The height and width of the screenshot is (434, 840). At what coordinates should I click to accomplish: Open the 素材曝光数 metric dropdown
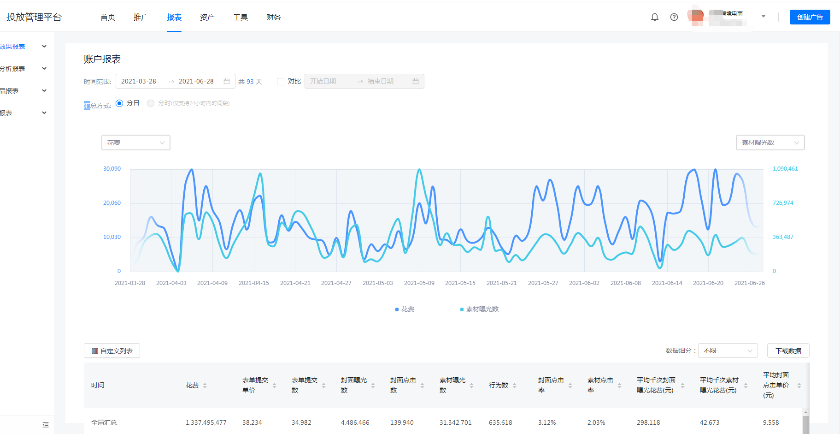coord(770,143)
